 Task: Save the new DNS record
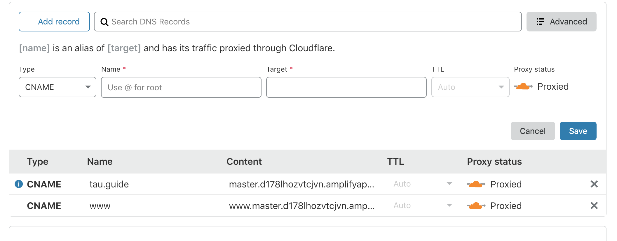(578, 131)
